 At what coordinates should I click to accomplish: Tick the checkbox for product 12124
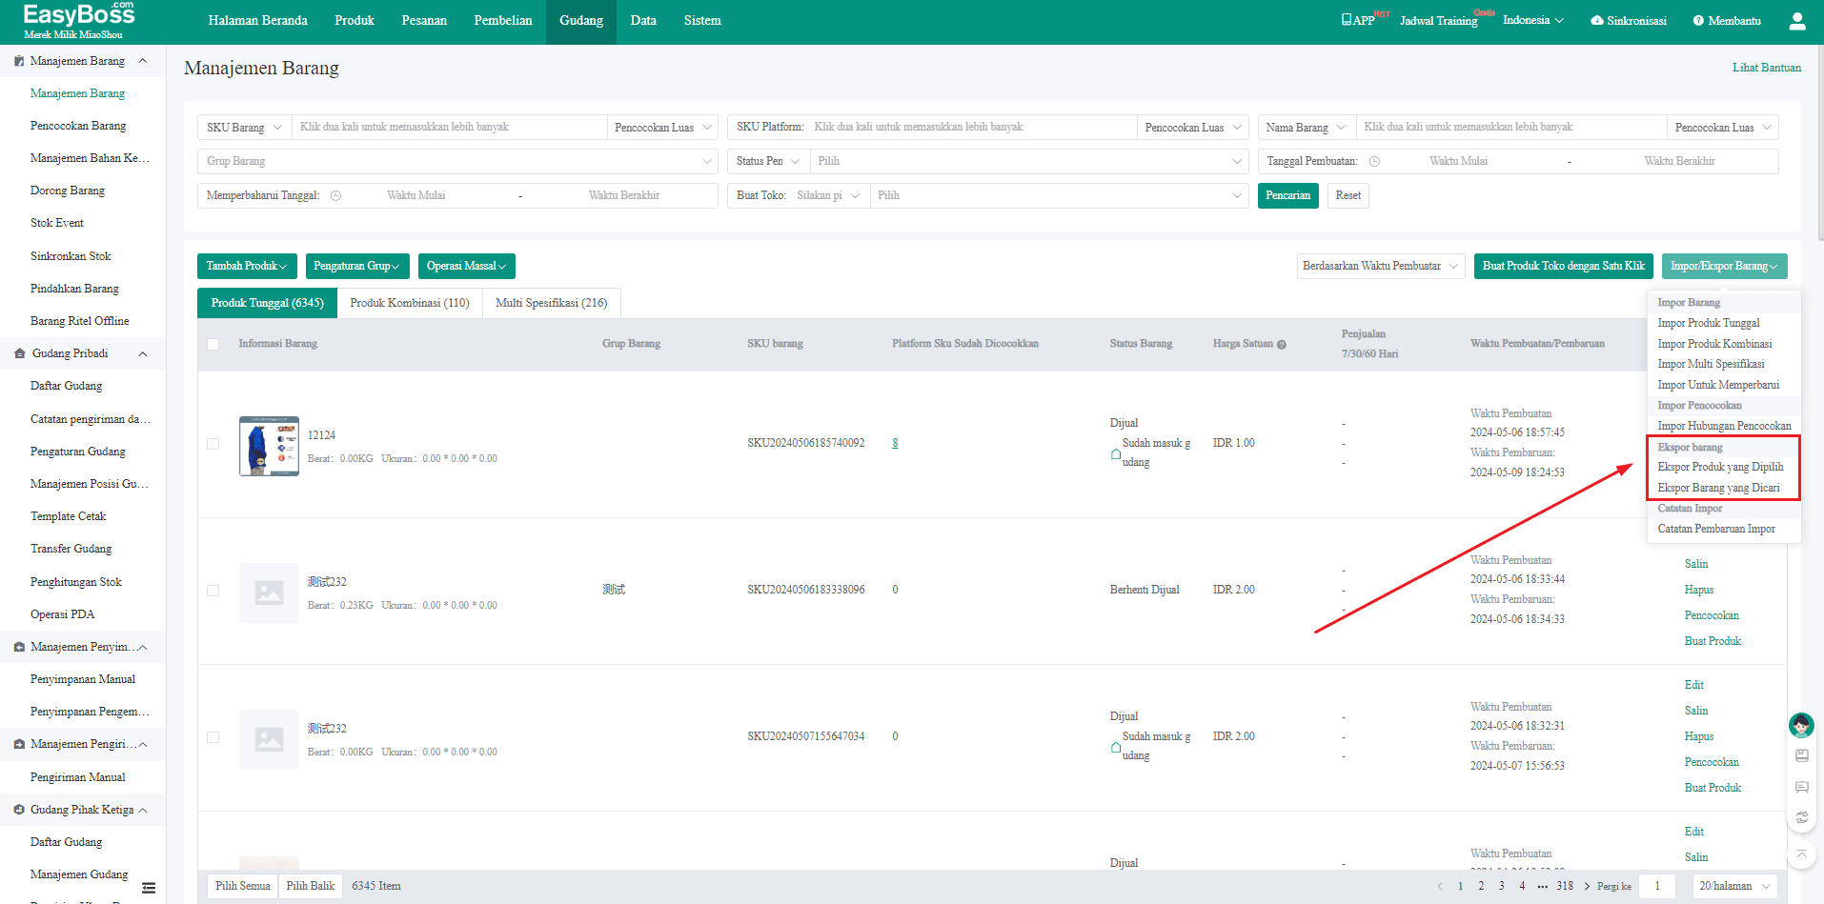click(x=213, y=444)
